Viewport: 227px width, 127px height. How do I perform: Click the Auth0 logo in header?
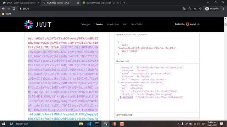click(x=191, y=24)
